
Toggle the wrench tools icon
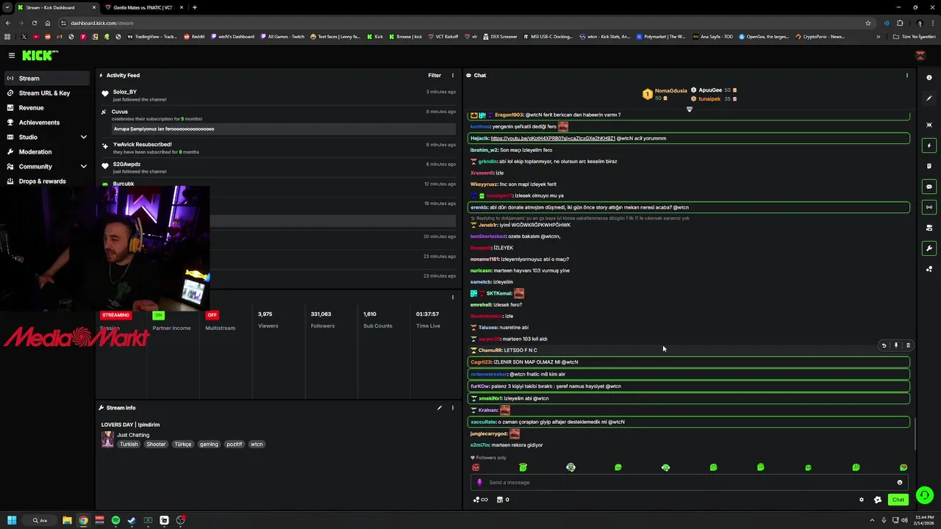(x=929, y=248)
